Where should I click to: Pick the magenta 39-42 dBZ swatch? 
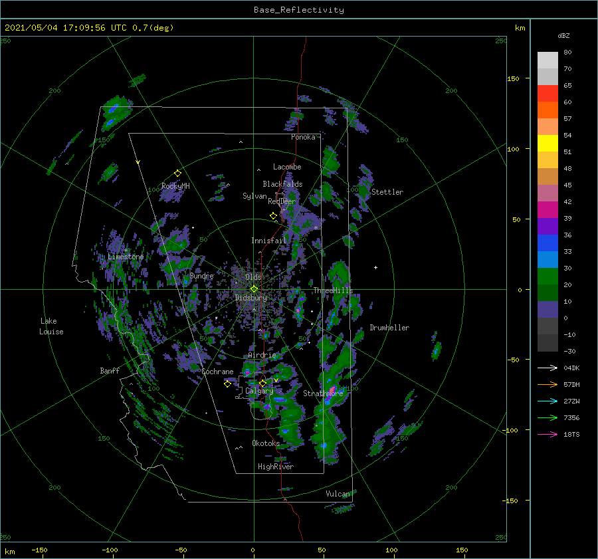pos(548,209)
